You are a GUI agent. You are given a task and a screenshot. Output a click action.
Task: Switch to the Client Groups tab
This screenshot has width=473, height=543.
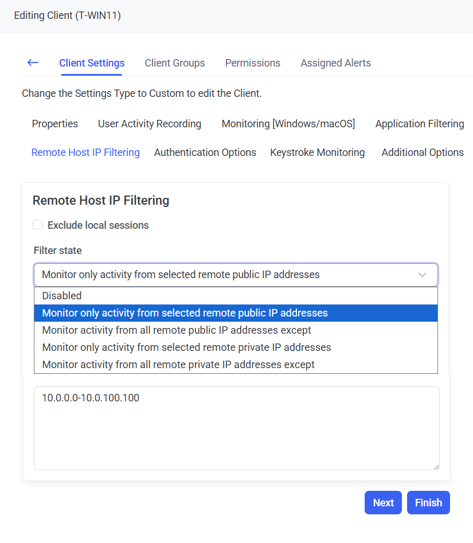(x=174, y=63)
